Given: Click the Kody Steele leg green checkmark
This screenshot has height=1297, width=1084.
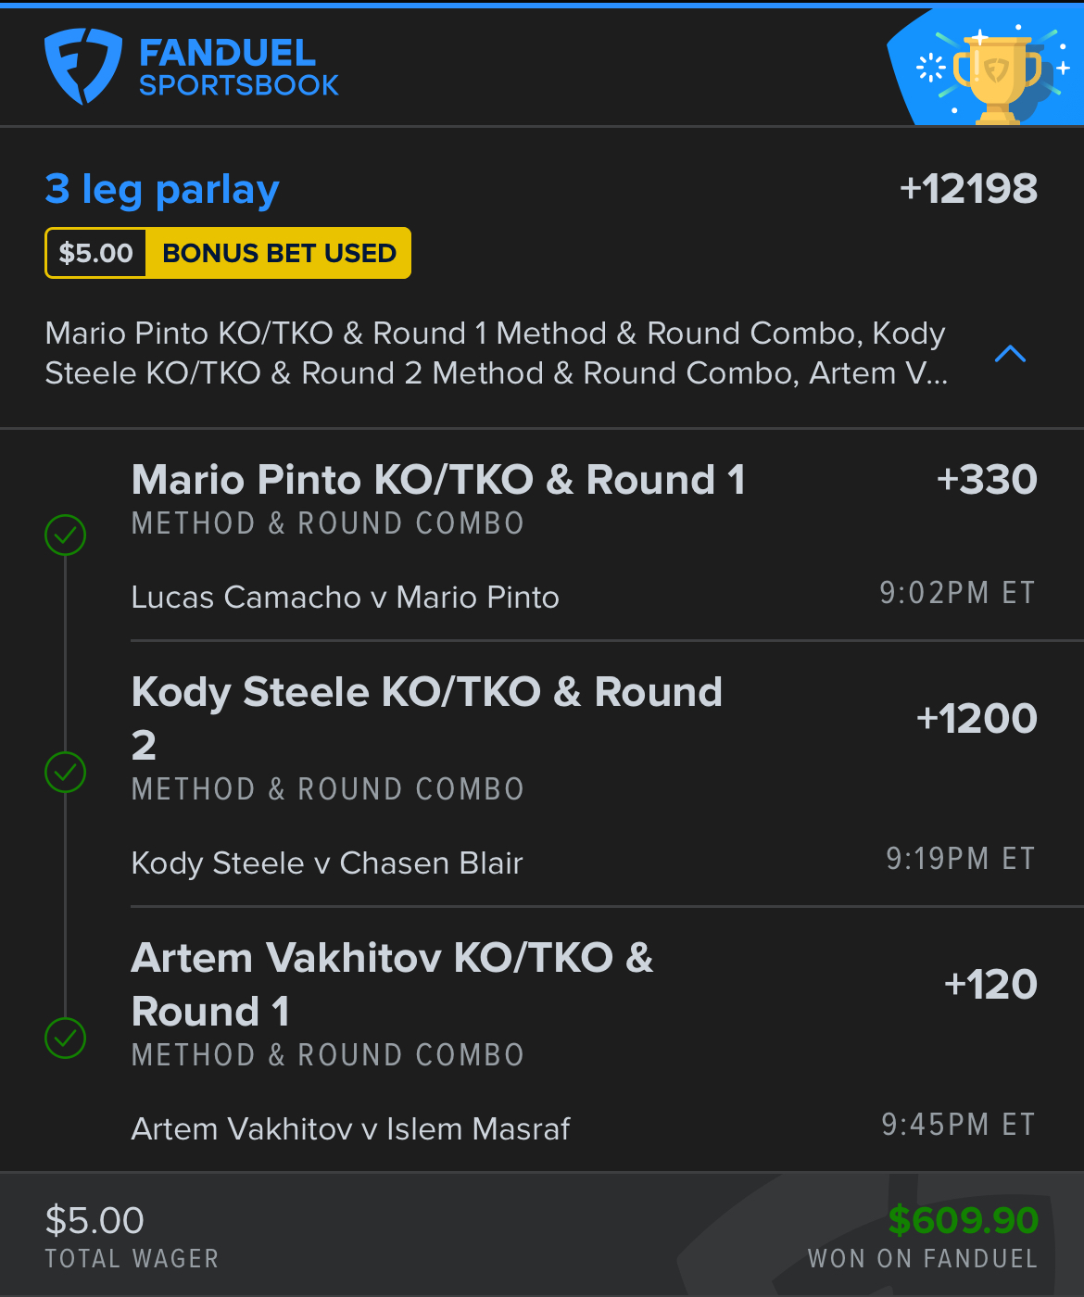Looking at the screenshot, I should pyautogui.click(x=66, y=772).
